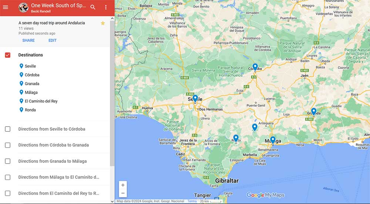Click the Marbella label on the map
The image size is (370, 204).
tap(250, 155)
